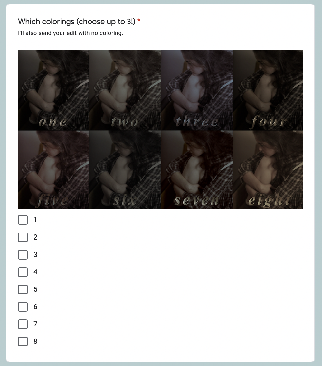
Task: Check the box for option 5
Action: (x=23, y=289)
